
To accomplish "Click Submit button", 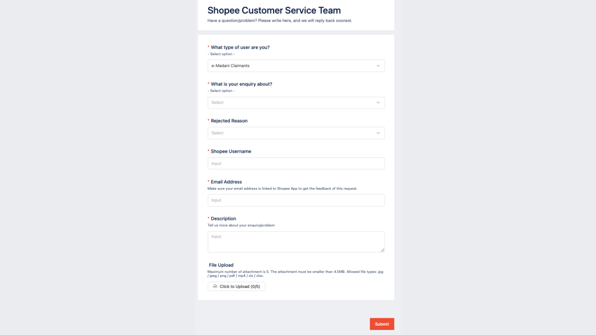I will coord(382,324).
